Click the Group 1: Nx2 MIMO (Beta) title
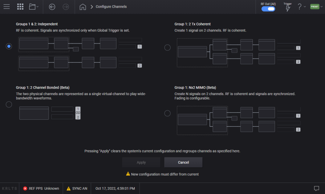This screenshot has width=325, height=194. click(x=195, y=87)
